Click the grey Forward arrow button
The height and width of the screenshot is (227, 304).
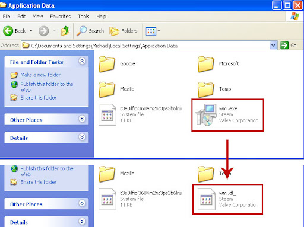43,31
